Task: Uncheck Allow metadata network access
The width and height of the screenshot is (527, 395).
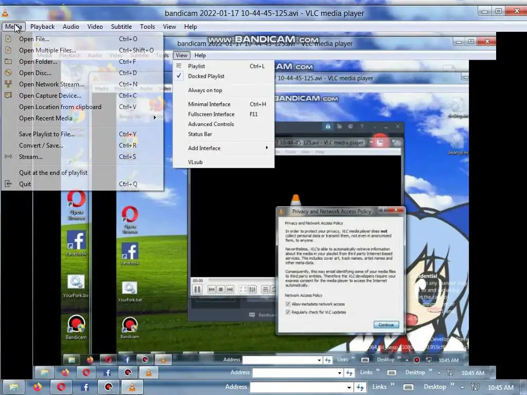Action: coord(288,304)
